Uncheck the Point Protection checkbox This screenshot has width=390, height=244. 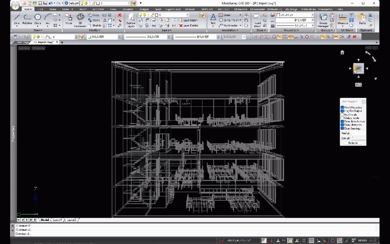point(342,107)
